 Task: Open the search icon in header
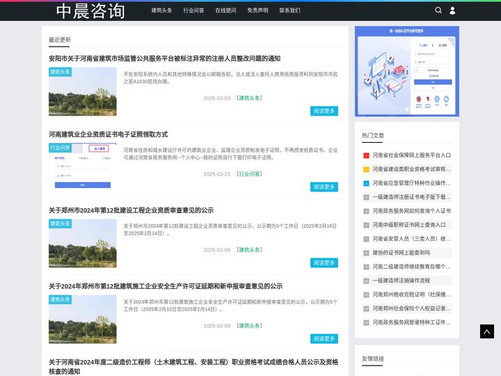(438, 10)
